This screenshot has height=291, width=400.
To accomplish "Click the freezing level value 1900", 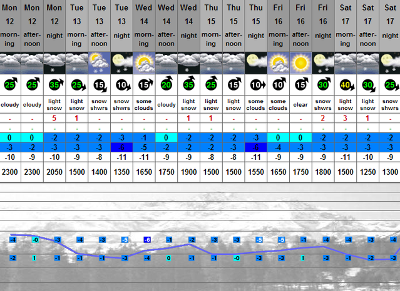I will coord(189,172).
